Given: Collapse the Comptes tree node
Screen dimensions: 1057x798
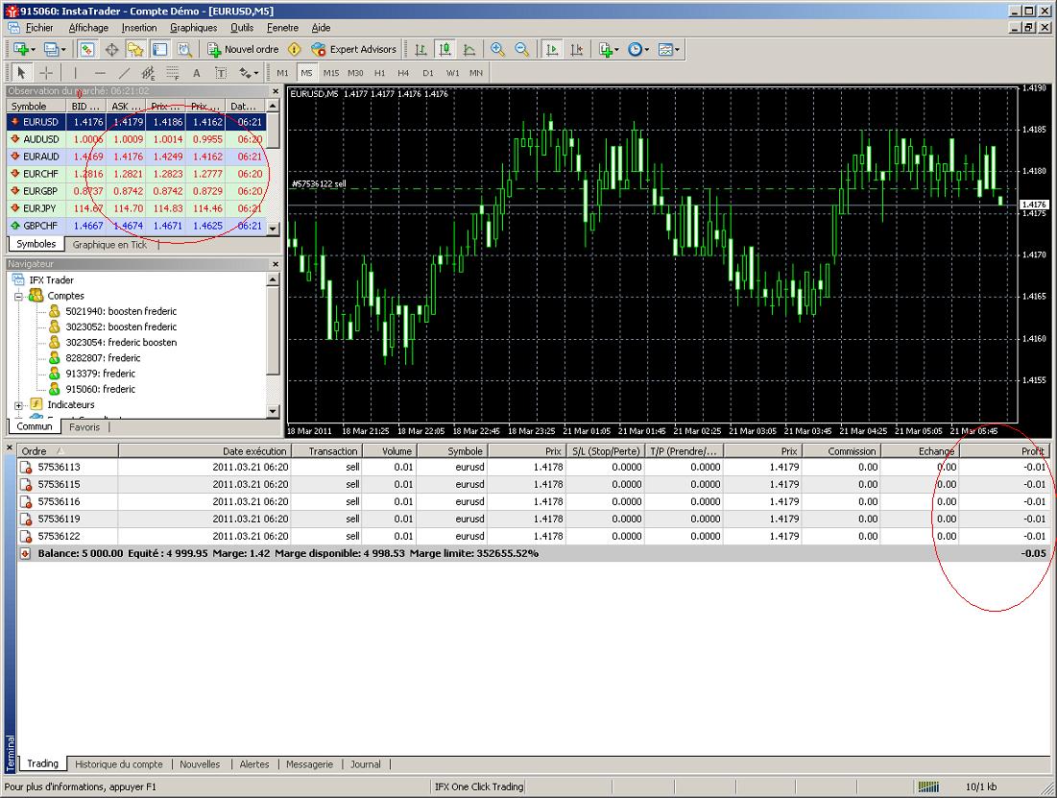Looking at the screenshot, I should 20,296.
